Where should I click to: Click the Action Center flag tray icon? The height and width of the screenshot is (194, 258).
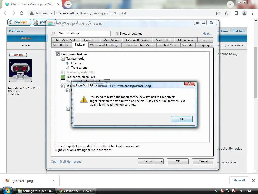(234, 191)
